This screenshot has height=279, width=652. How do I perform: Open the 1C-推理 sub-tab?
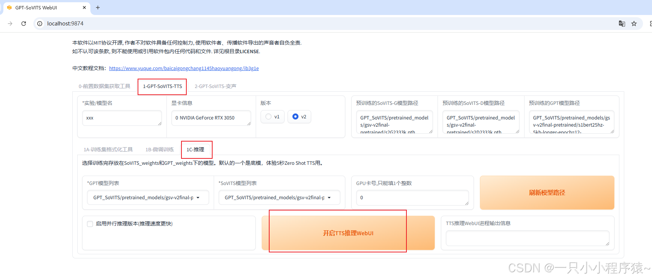[x=195, y=149]
